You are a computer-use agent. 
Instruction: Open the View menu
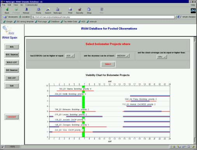click(x=16, y=5)
